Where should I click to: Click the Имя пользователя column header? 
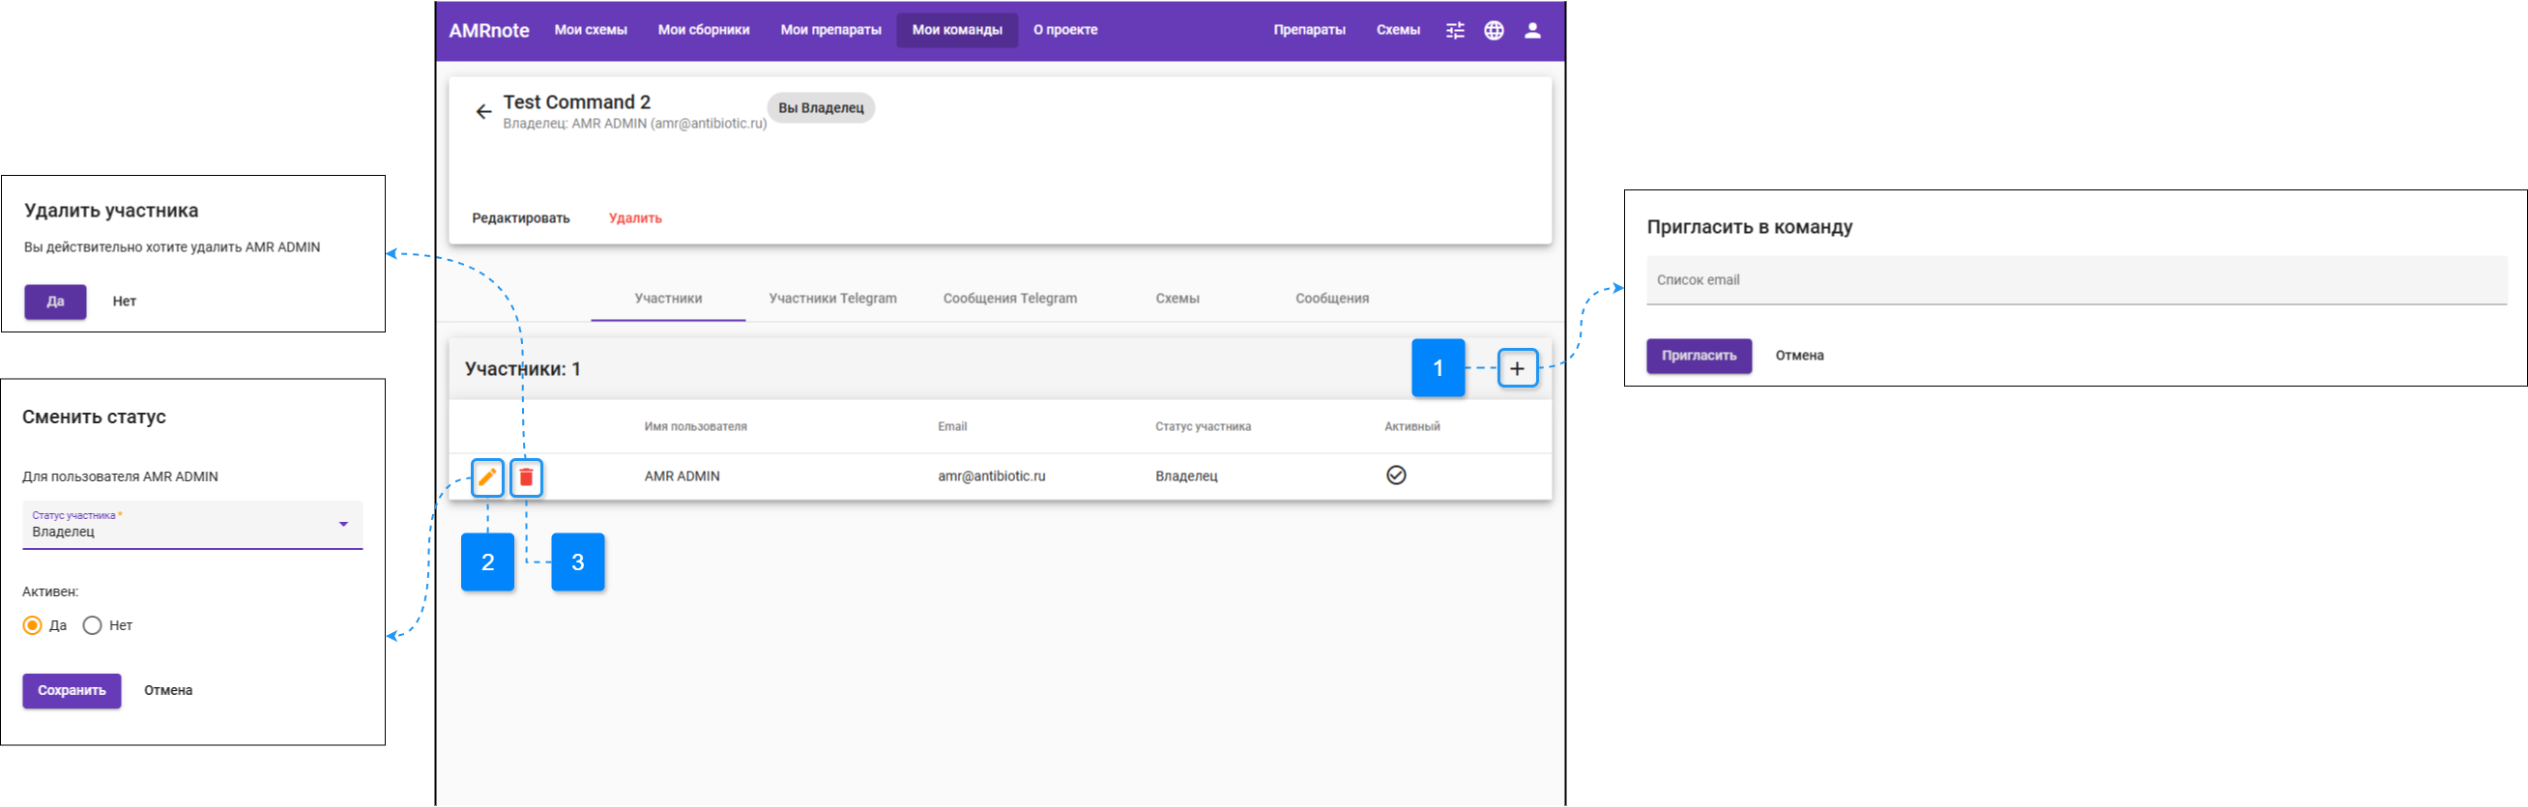[x=695, y=426]
